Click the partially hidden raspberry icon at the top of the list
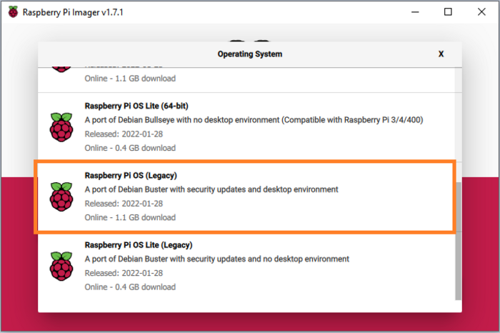Viewport: 500px width, 333px height. pos(61,69)
